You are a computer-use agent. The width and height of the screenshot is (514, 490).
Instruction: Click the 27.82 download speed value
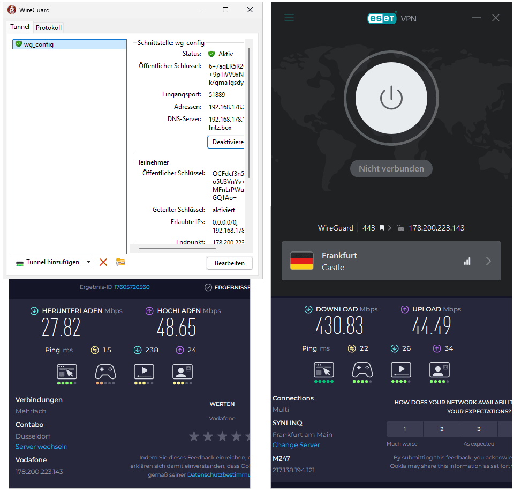61,328
